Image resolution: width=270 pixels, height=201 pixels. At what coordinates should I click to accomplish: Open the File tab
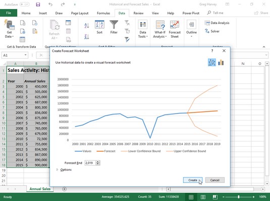click(9, 13)
